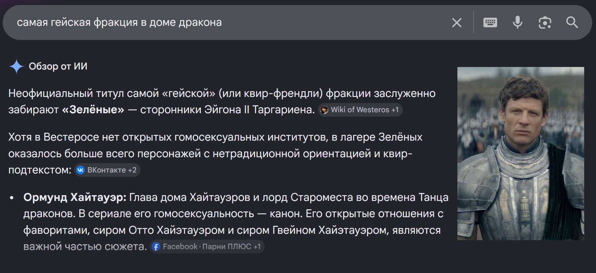The height and width of the screenshot is (273, 596).
Task: Click the bold «Зелёные» text
Action: 93,110
